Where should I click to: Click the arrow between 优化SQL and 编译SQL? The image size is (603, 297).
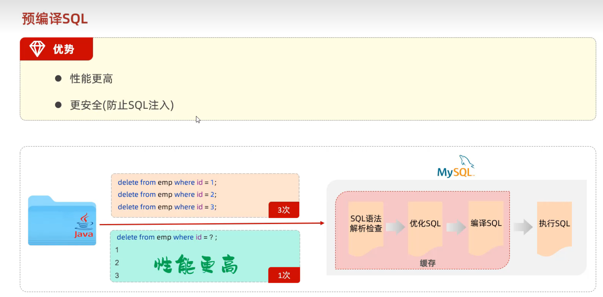tap(456, 227)
